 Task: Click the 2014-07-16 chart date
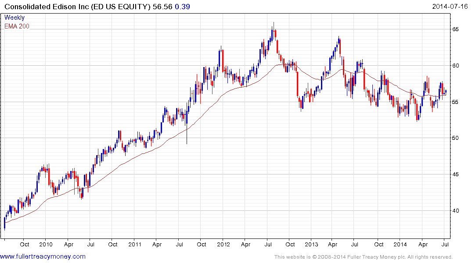450,6
